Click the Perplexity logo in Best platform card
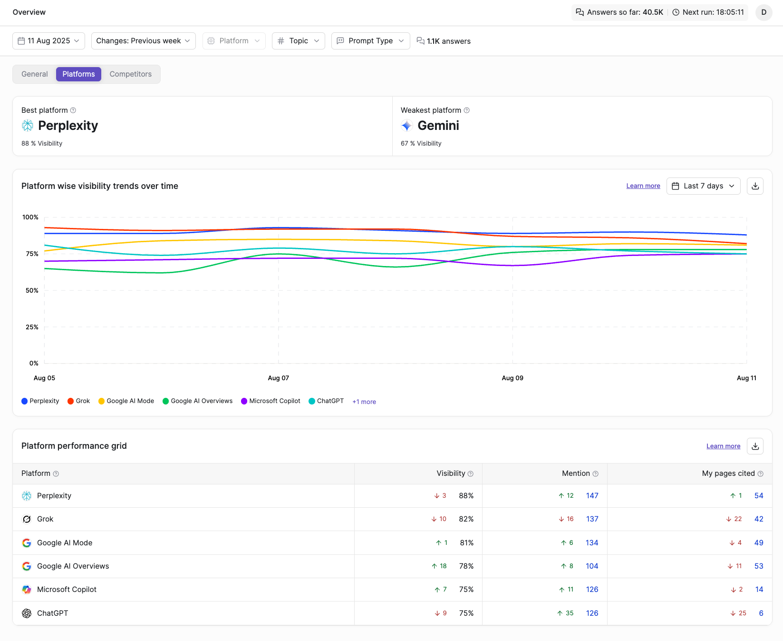Viewport: 783px width, 641px height. (28, 126)
